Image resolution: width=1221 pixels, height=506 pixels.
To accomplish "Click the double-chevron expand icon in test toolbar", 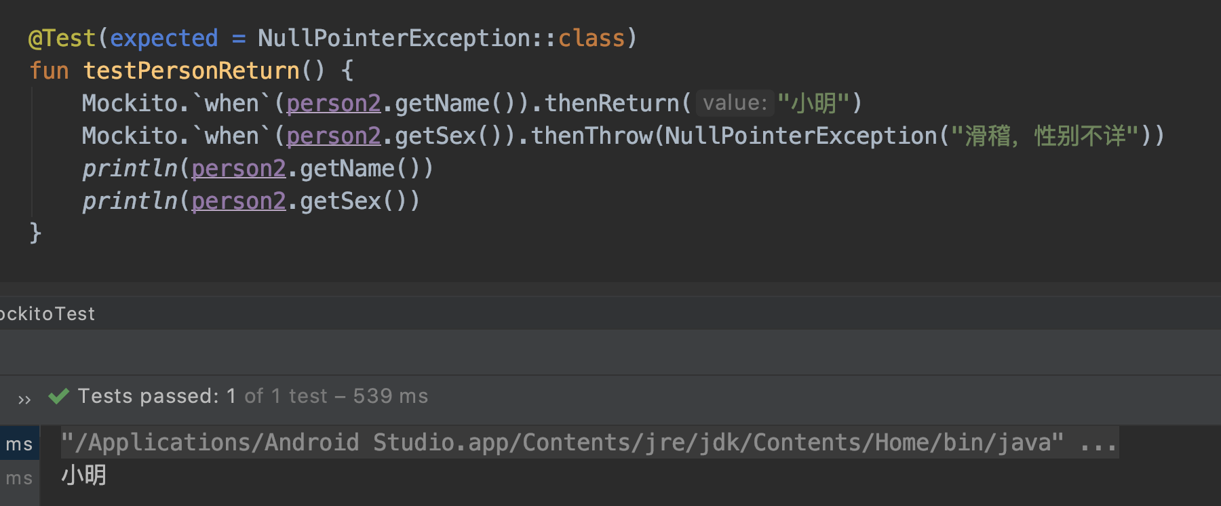I will (24, 400).
